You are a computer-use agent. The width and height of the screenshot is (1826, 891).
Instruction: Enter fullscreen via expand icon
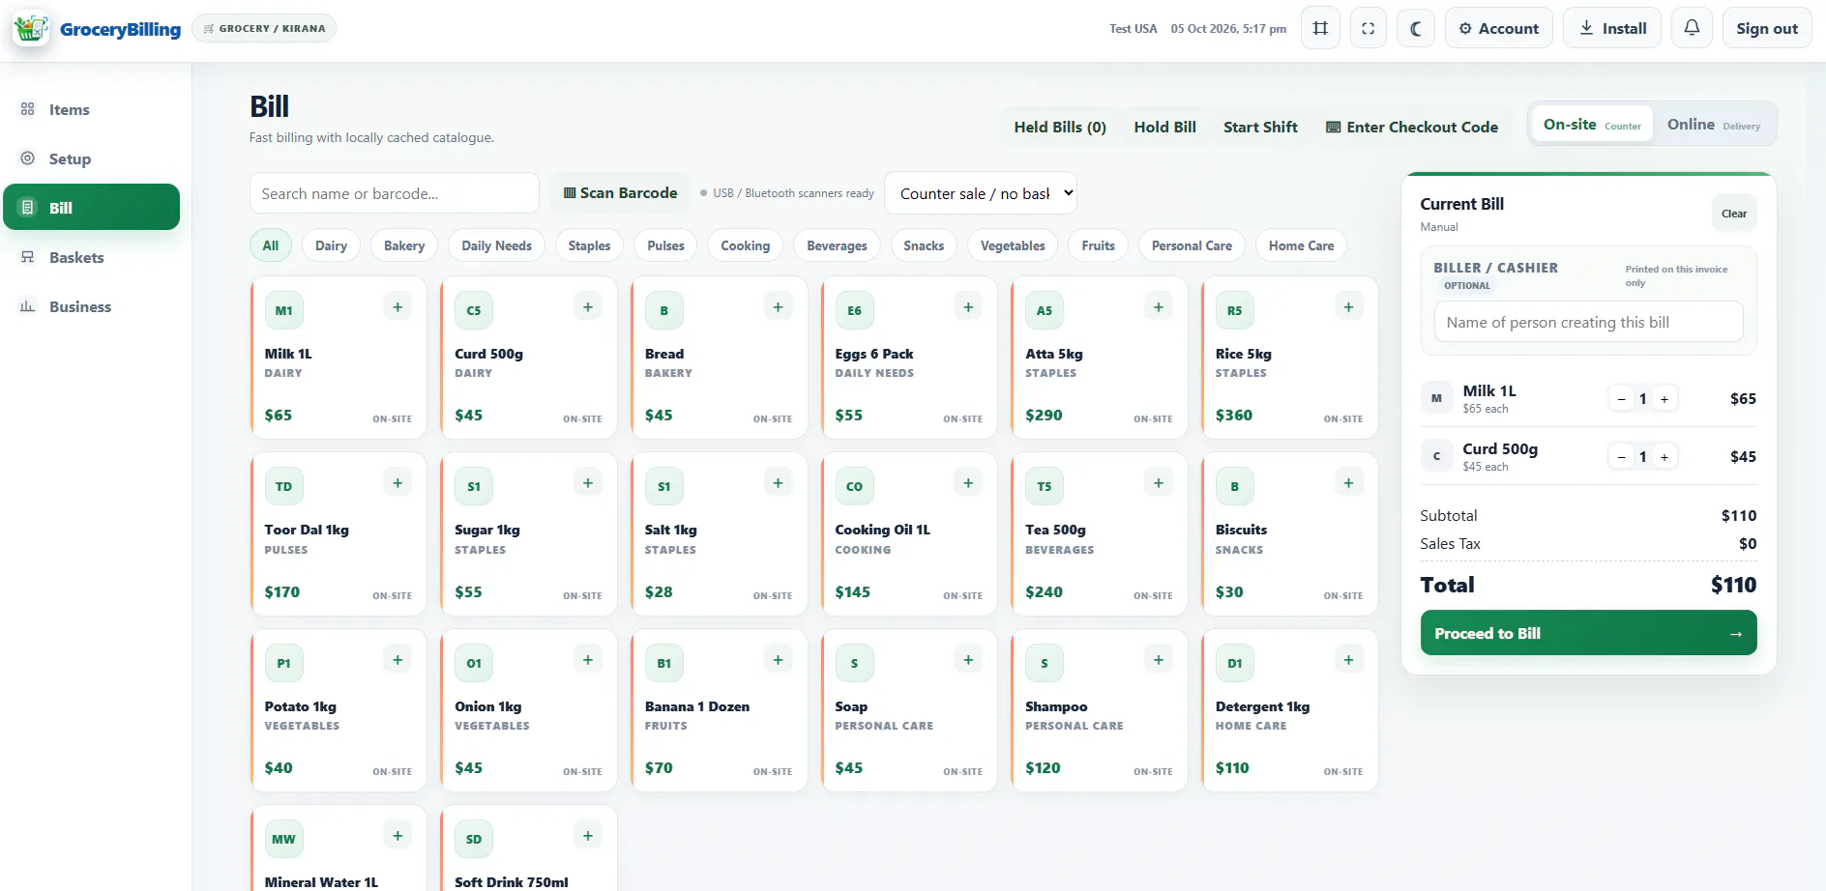pyautogui.click(x=1368, y=28)
